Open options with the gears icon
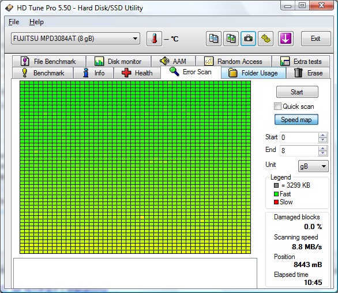 (x=266, y=39)
